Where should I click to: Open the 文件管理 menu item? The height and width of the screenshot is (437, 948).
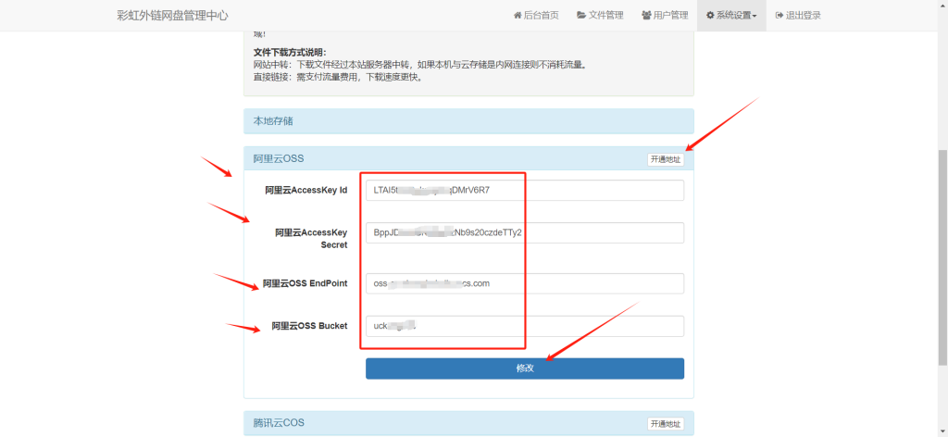point(600,15)
